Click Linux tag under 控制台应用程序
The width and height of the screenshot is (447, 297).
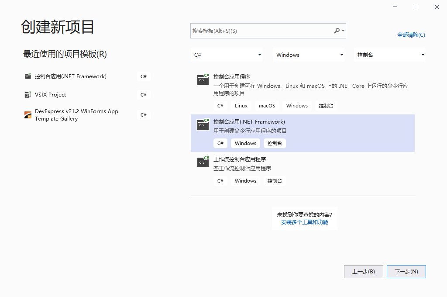click(241, 106)
